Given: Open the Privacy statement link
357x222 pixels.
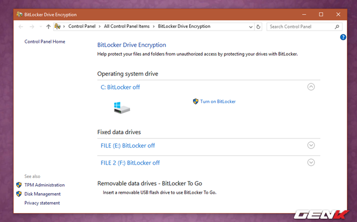Looking at the screenshot, I should point(42,203).
